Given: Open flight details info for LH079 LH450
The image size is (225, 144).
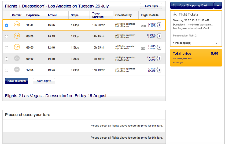Looking at the screenshot, I should tap(159, 25).
